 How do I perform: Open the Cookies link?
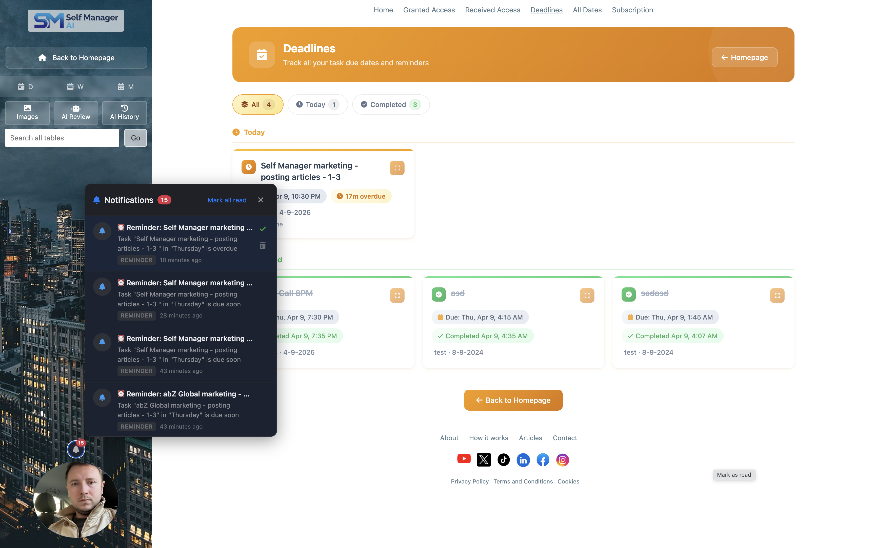coord(568,481)
